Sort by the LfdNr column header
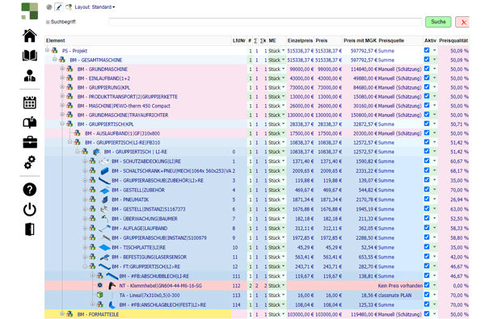The image size is (485, 319). tap(238, 40)
